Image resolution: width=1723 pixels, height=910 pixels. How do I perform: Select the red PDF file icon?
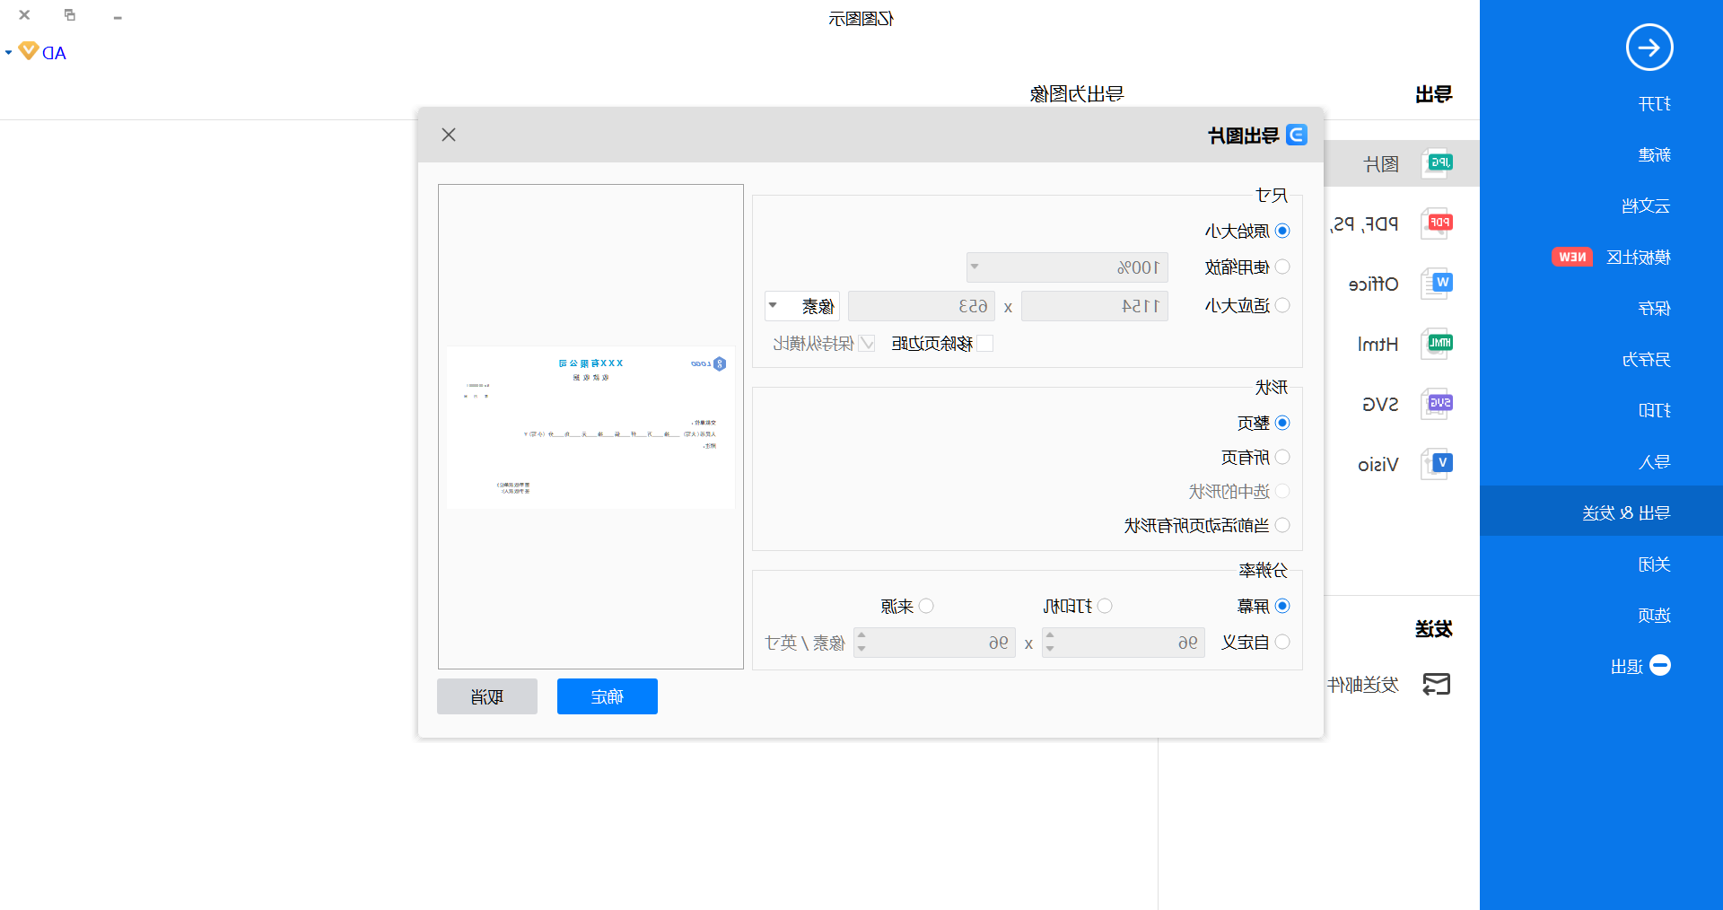[1437, 223]
